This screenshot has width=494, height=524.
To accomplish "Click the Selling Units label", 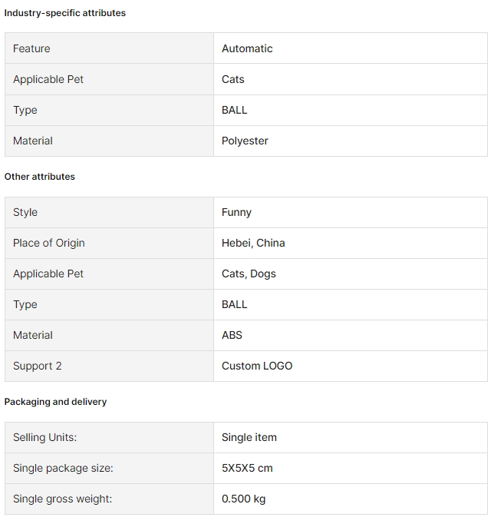I will coord(45,437).
